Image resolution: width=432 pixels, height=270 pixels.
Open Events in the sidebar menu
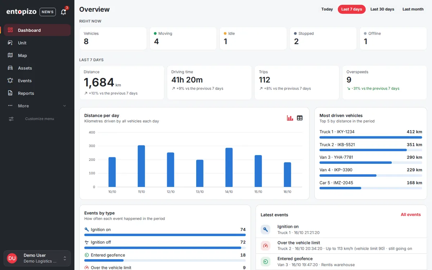(37, 81)
